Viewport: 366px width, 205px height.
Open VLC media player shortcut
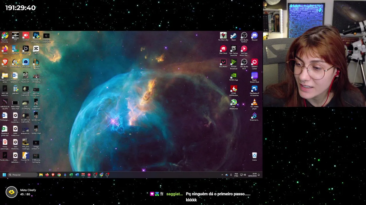coord(254,104)
